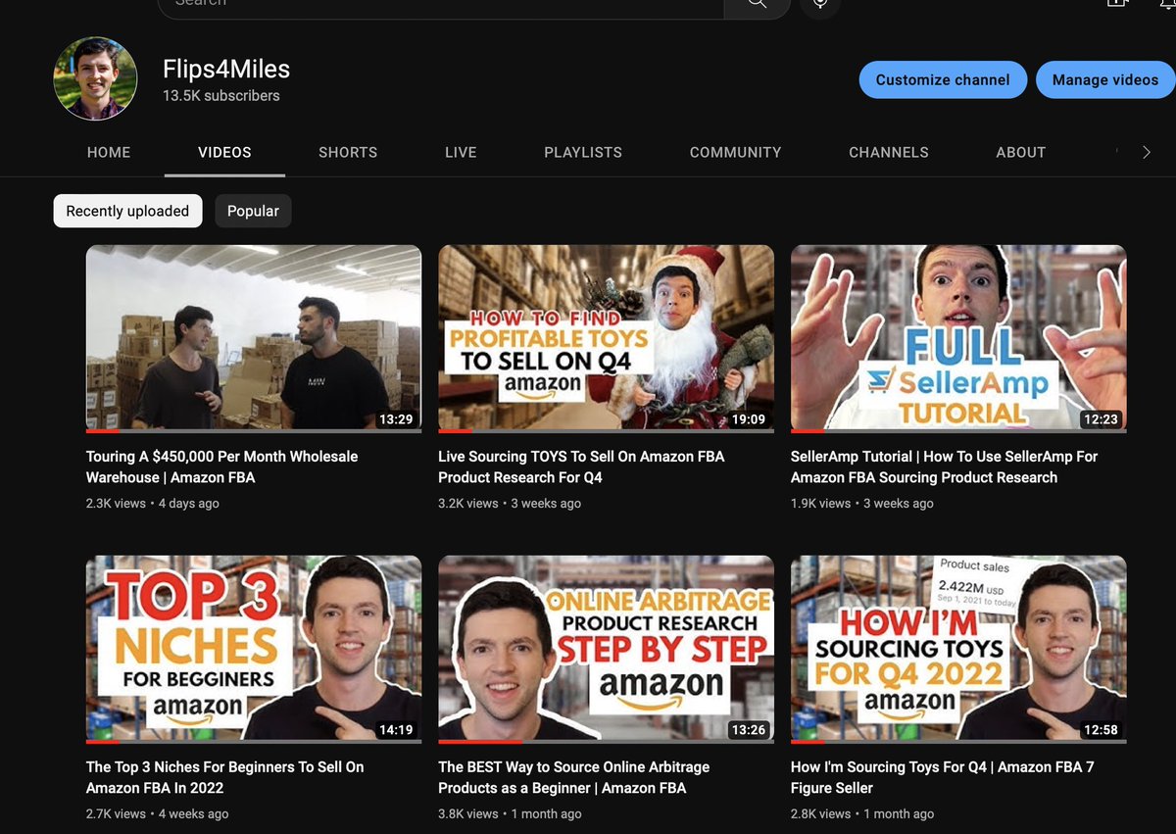The image size is (1176, 834).
Task: Open the SellerAmp Tutorial video title link
Action: pyautogui.click(x=944, y=466)
